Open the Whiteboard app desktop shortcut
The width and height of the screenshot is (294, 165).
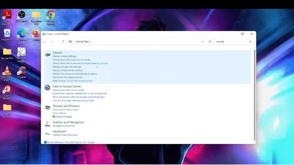click(22, 55)
